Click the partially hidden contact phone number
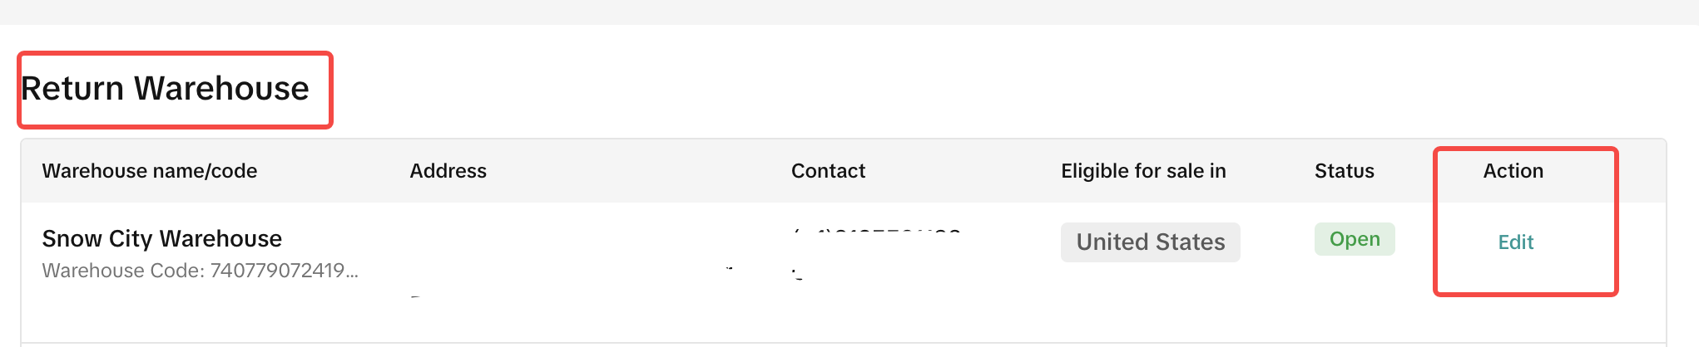Viewport: 1699px width, 347px height. click(x=878, y=233)
